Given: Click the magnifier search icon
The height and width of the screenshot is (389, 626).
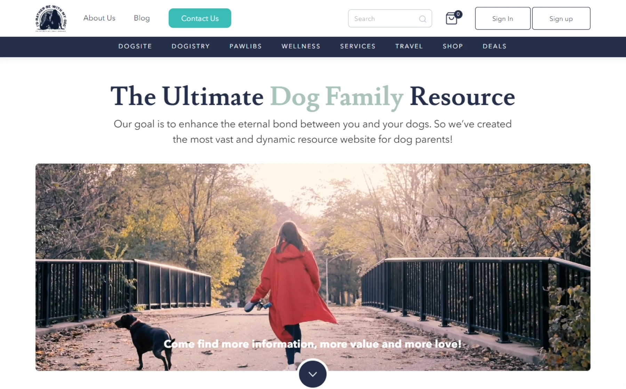Looking at the screenshot, I should click(423, 19).
